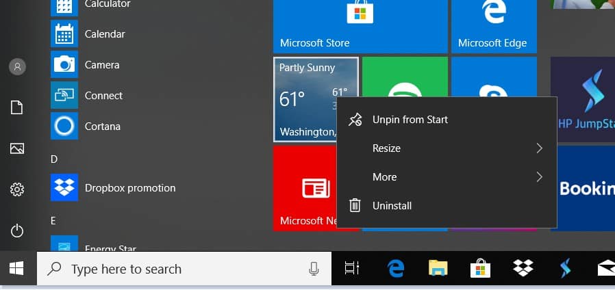This screenshot has width=615, height=290.
Task: Click the user account icon in sidebar
Action: tap(17, 67)
